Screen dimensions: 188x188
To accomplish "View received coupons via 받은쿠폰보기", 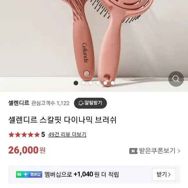I will click(157, 151).
